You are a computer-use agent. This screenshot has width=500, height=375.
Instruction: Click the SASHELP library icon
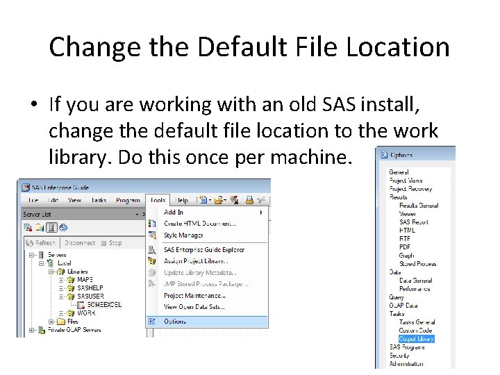pyautogui.click(x=71, y=288)
